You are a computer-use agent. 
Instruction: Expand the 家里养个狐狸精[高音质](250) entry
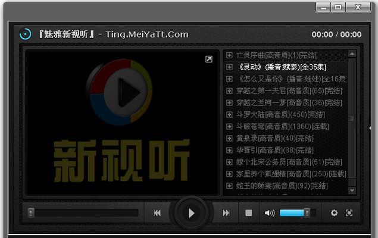(229, 174)
